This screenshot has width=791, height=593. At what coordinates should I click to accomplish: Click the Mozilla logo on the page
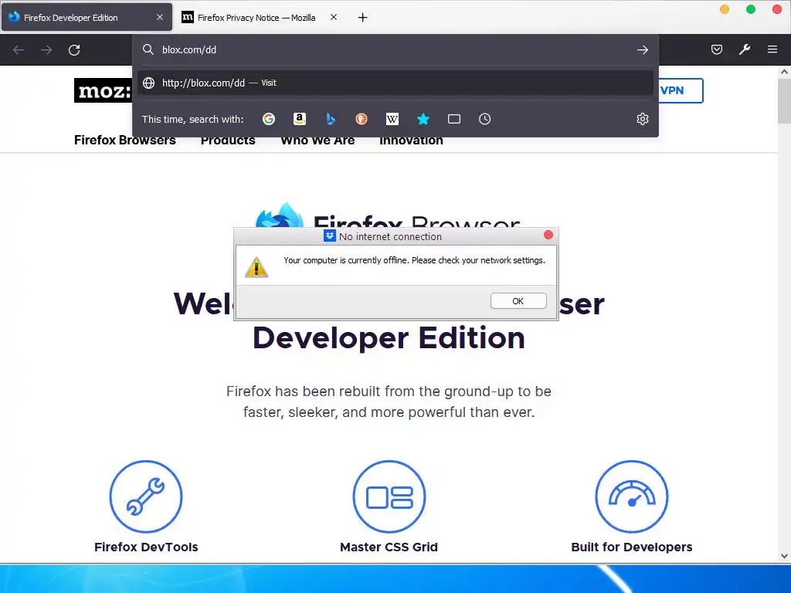point(103,90)
